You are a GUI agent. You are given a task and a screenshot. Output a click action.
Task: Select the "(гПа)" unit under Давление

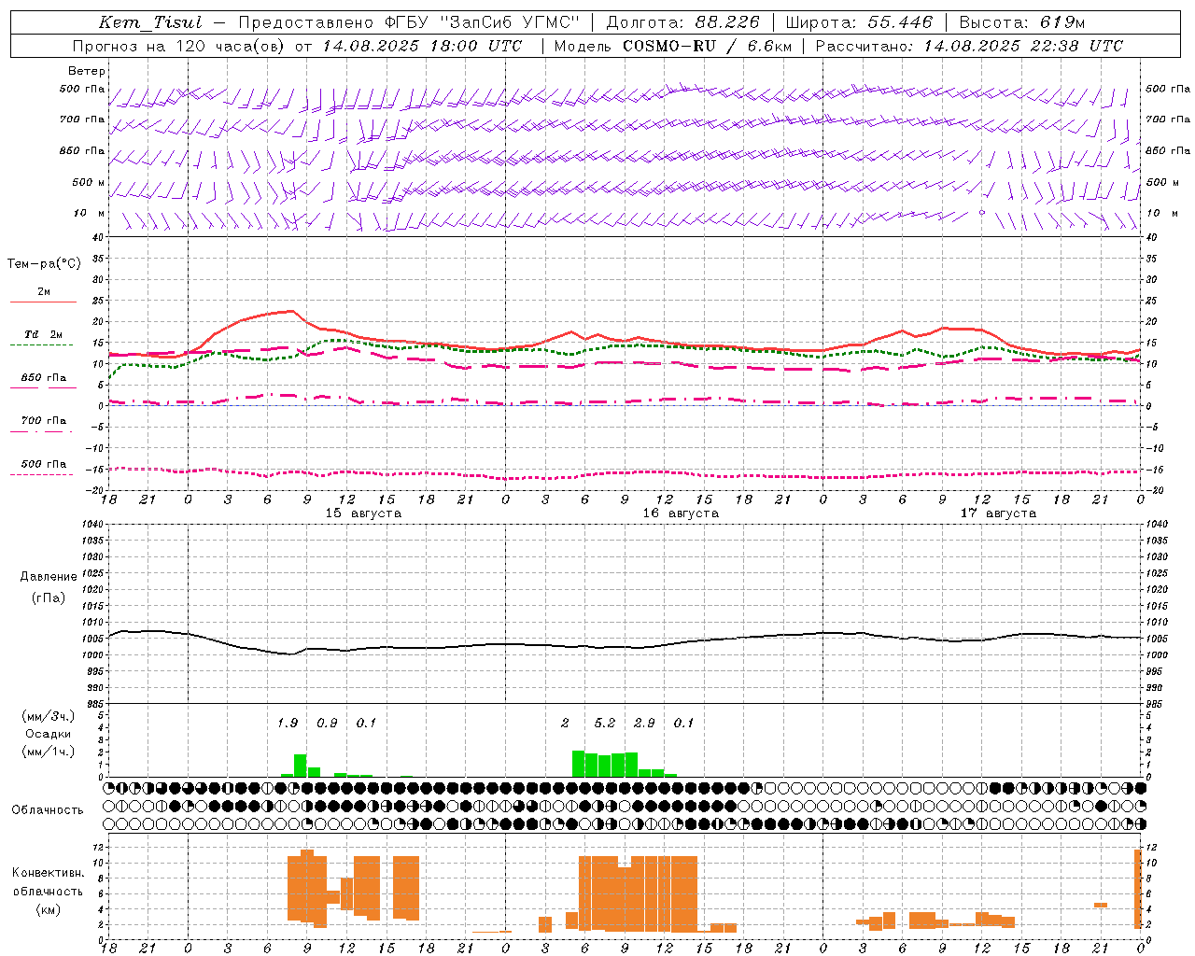[x=49, y=597]
